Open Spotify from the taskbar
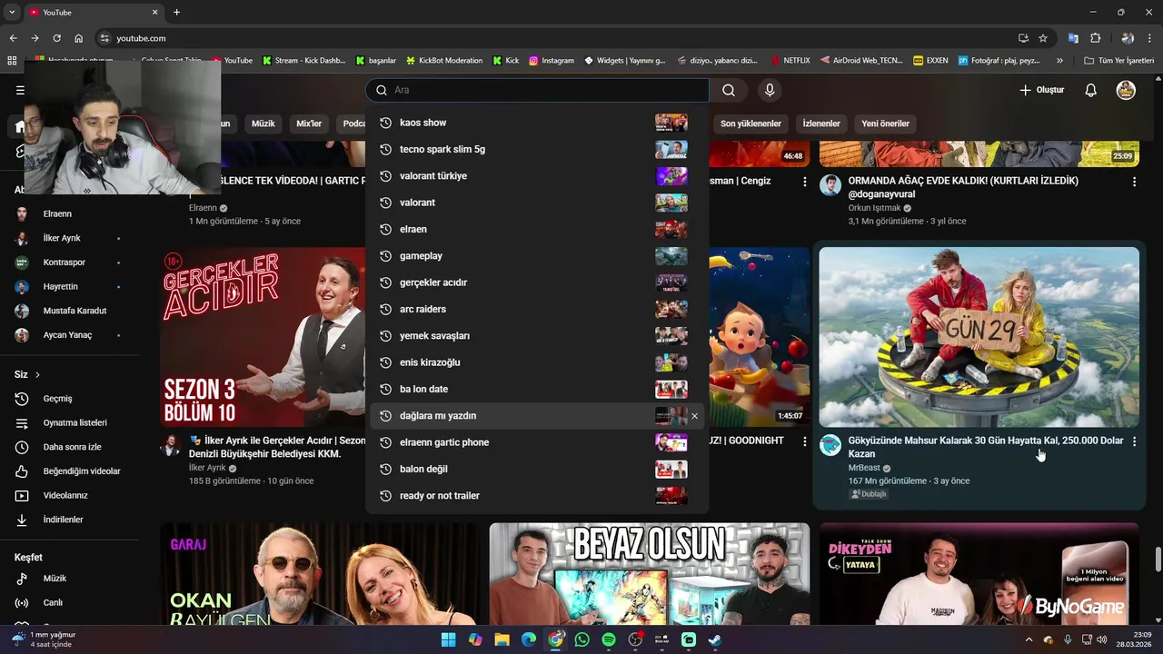The image size is (1163, 654). tap(609, 639)
